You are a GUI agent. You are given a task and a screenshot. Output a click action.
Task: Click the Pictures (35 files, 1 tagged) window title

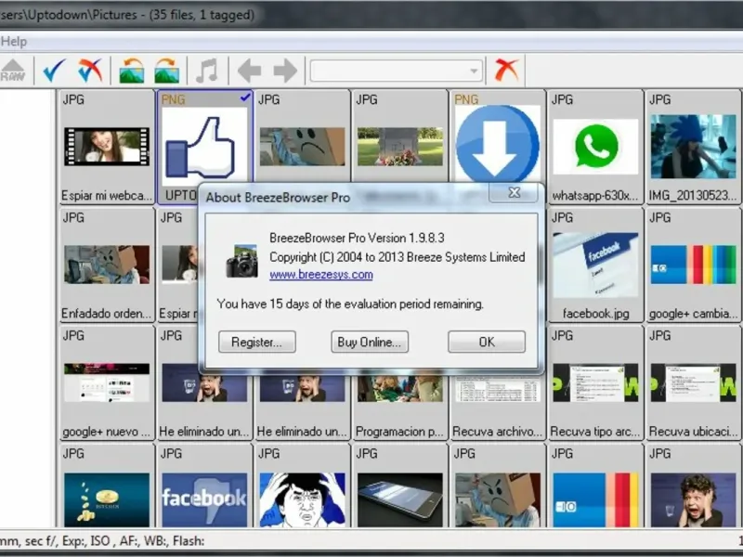(x=127, y=15)
